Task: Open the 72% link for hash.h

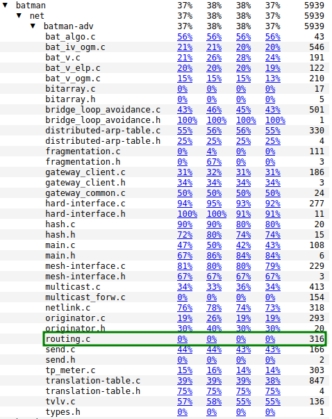Action: [x=185, y=235]
